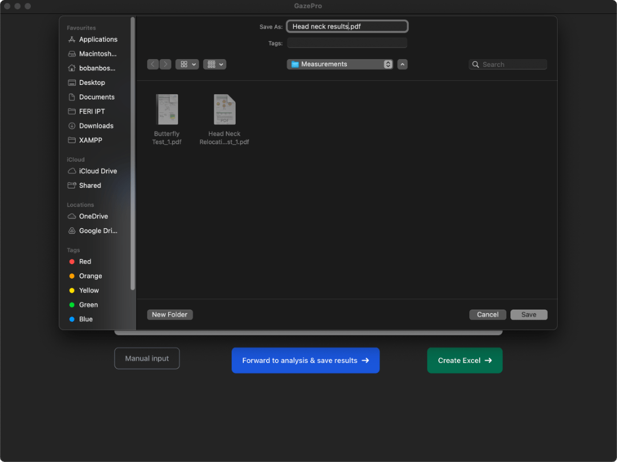This screenshot has height=462, width=617.
Task: Click the Save As filename field
Action: pos(347,26)
